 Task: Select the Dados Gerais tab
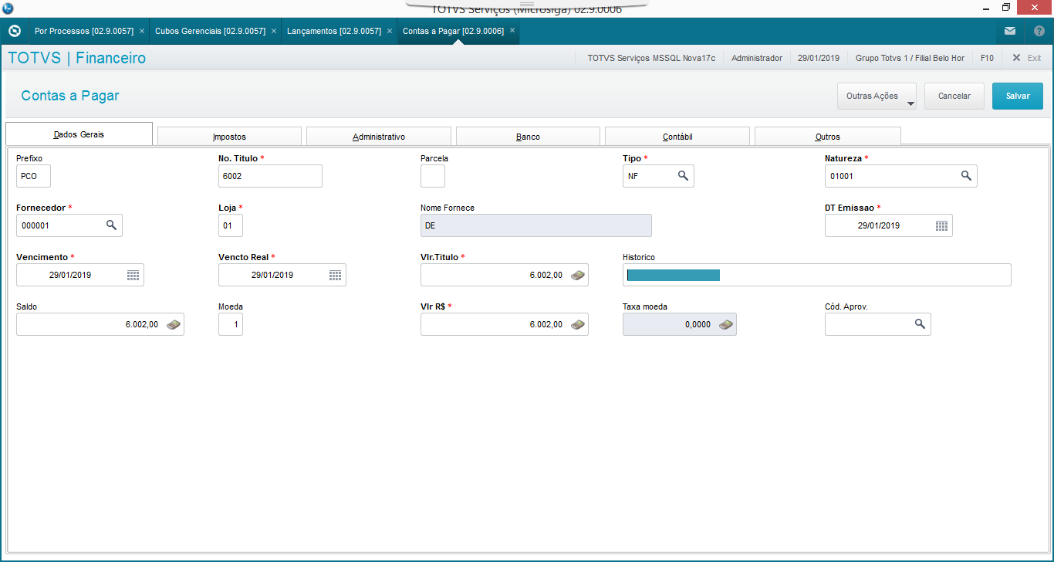(x=79, y=134)
